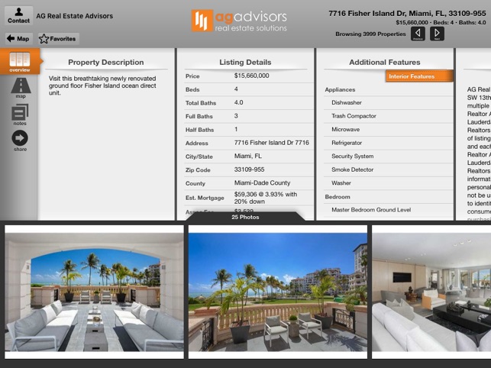Click the header address 7716 Fisher Island Dr
The image size is (491, 368).
(x=407, y=14)
